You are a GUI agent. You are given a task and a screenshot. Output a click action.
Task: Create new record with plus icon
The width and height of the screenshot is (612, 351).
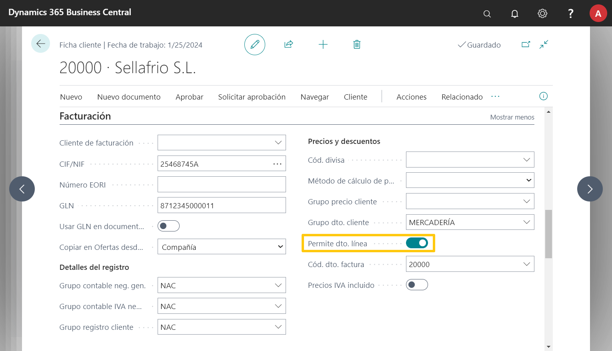coord(323,44)
